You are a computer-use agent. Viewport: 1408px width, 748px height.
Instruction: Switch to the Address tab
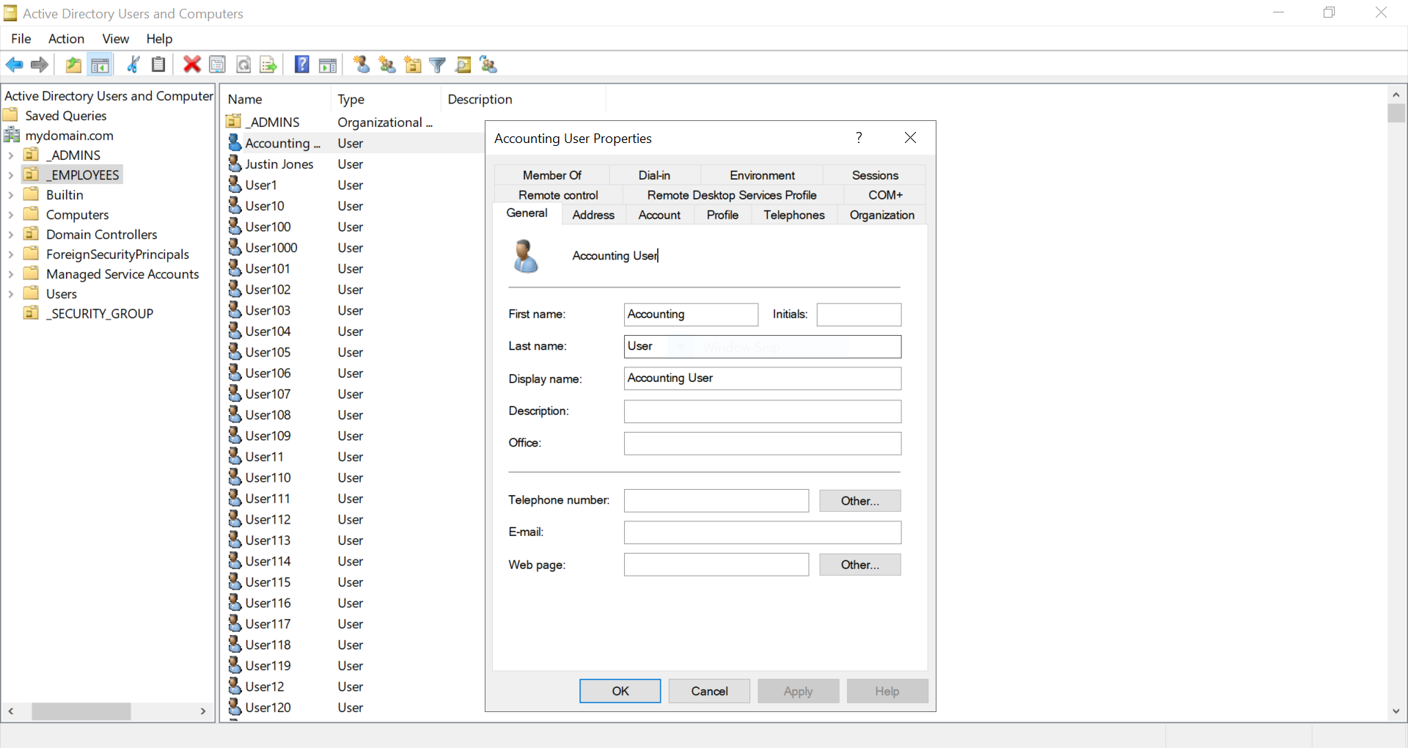[593, 215]
